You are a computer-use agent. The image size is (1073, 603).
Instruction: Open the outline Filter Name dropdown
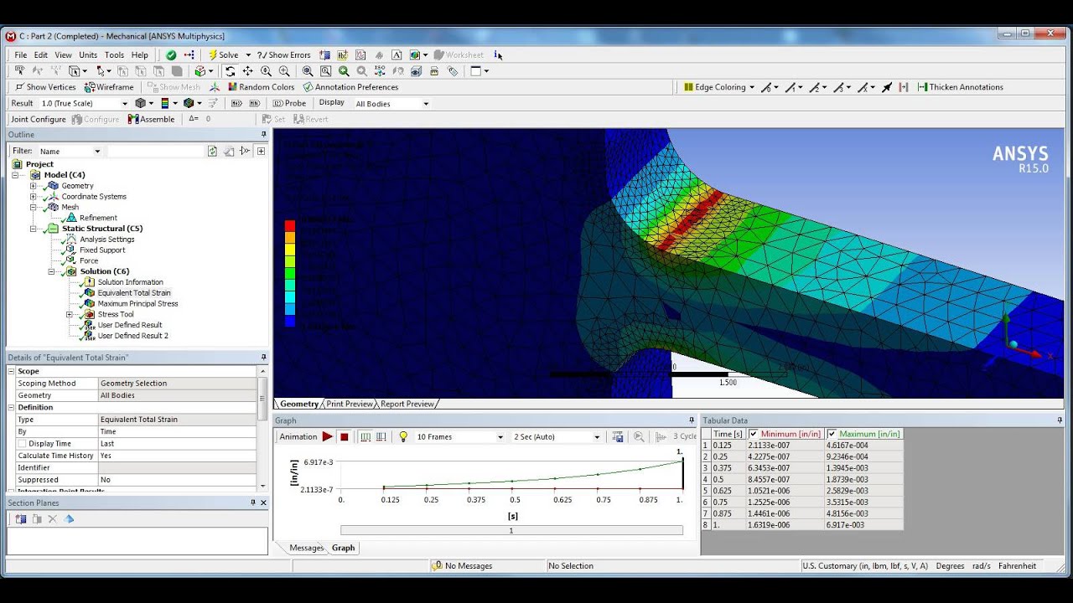tap(97, 152)
